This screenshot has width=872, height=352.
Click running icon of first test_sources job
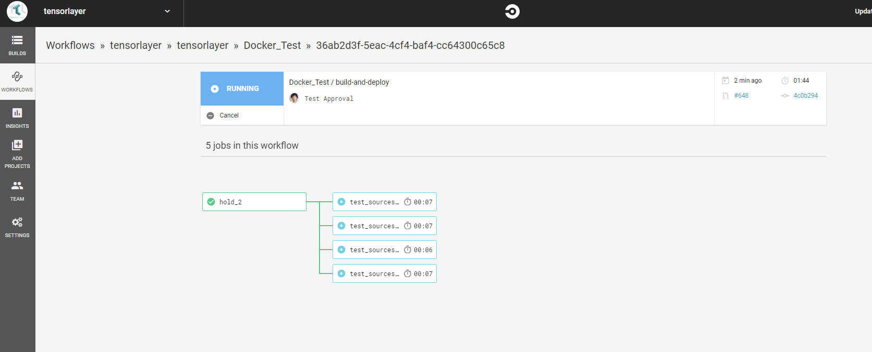[341, 202]
